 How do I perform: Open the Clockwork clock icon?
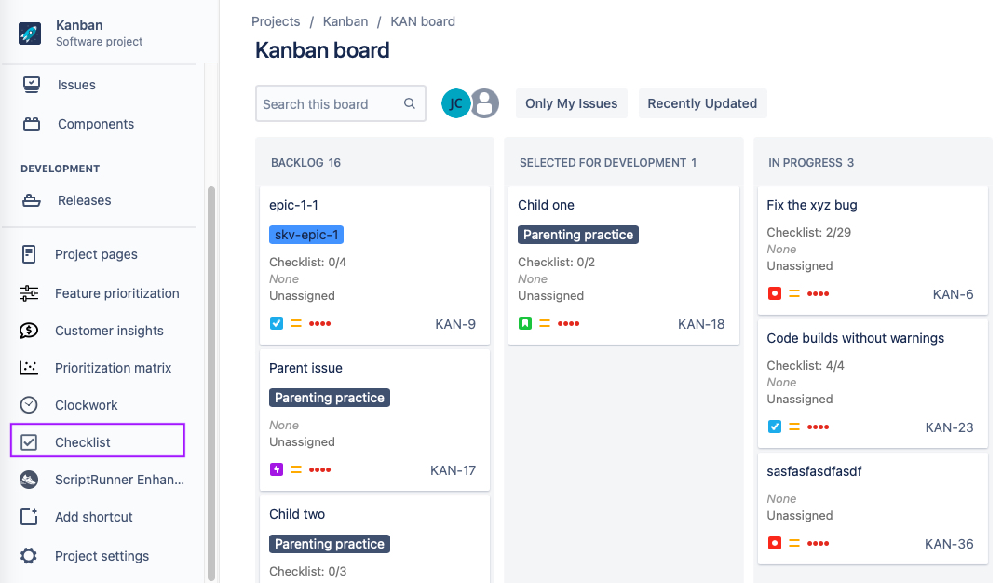tap(29, 404)
